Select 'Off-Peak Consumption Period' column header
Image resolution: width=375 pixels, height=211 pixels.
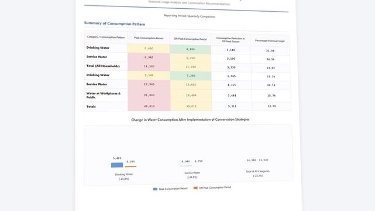[190, 39]
